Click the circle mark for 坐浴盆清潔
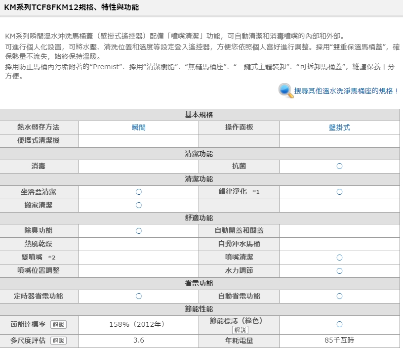Viewport: 403px width, 348px height. click(139, 192)
